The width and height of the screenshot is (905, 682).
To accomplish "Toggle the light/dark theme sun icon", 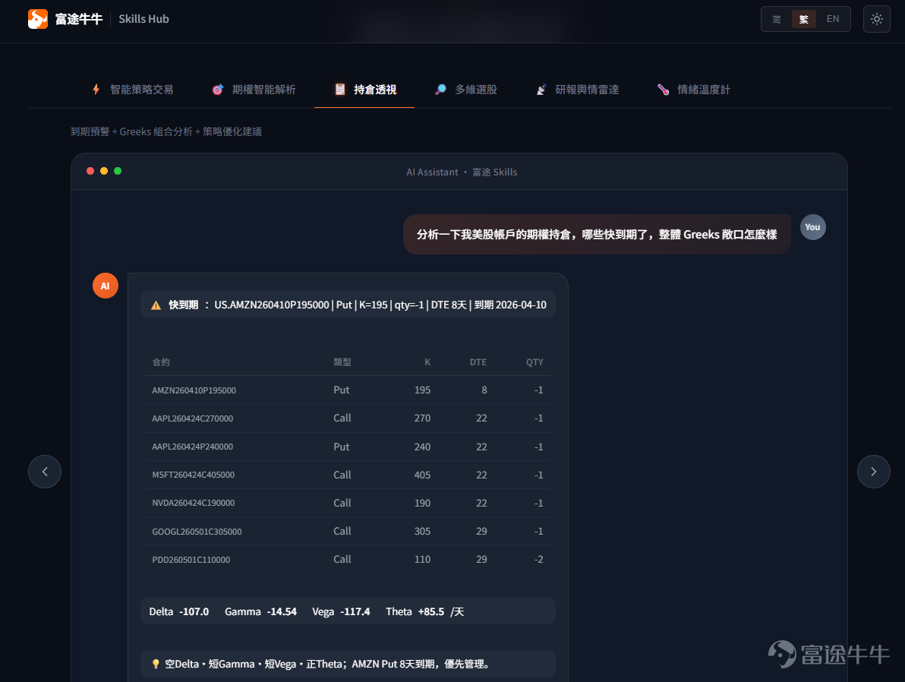I will (x=876, y=19).
